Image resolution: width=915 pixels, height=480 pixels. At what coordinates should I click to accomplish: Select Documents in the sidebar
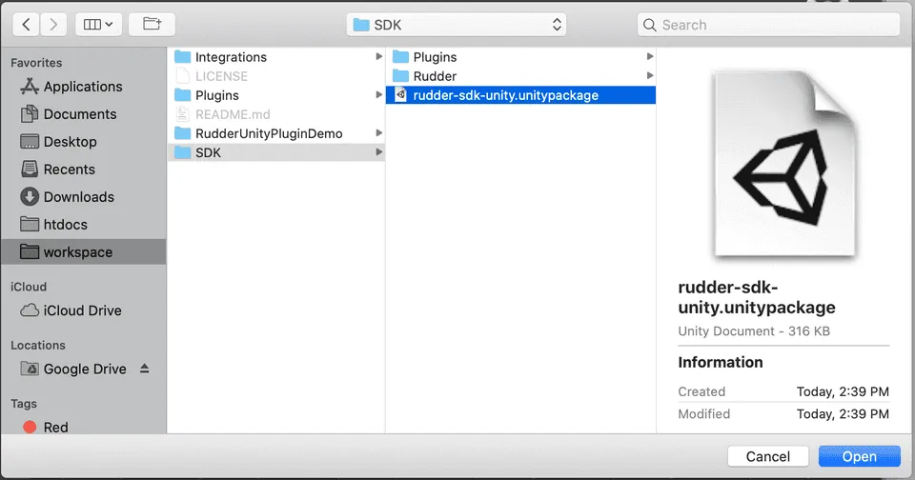click(79, 114)
